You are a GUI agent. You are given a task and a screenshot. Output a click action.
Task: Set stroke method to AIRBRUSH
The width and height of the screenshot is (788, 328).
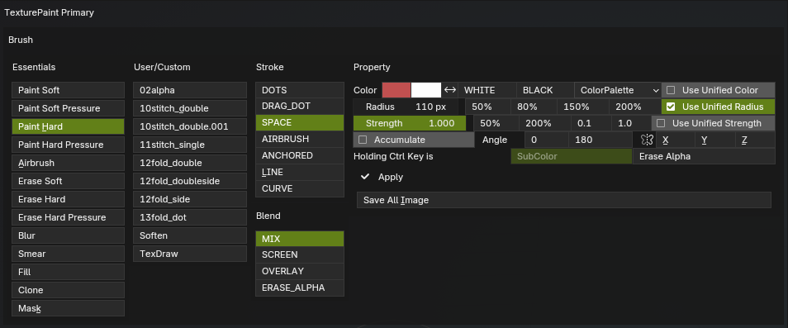[300, 139]
